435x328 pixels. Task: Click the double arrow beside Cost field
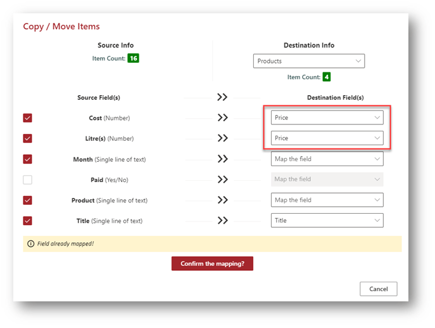222,118
